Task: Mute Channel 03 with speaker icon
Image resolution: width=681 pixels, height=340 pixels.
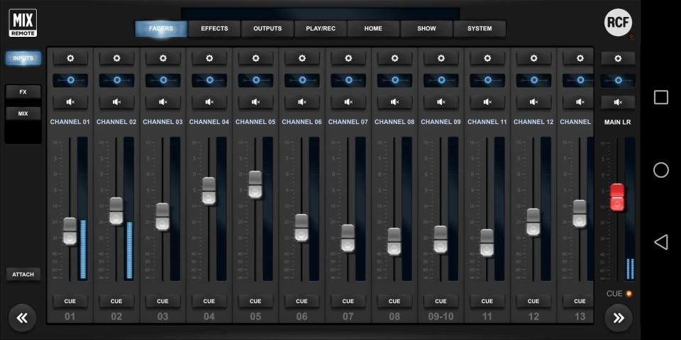Action: 162,102
